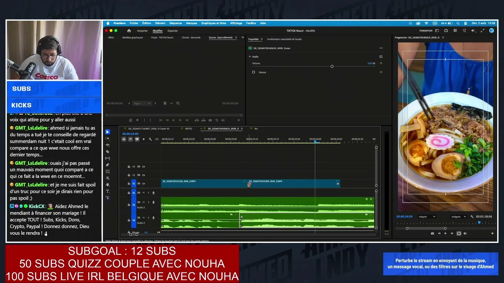Open the Séquence menu
This screenshot has height=283, width=504.
[x=176, y=23]
